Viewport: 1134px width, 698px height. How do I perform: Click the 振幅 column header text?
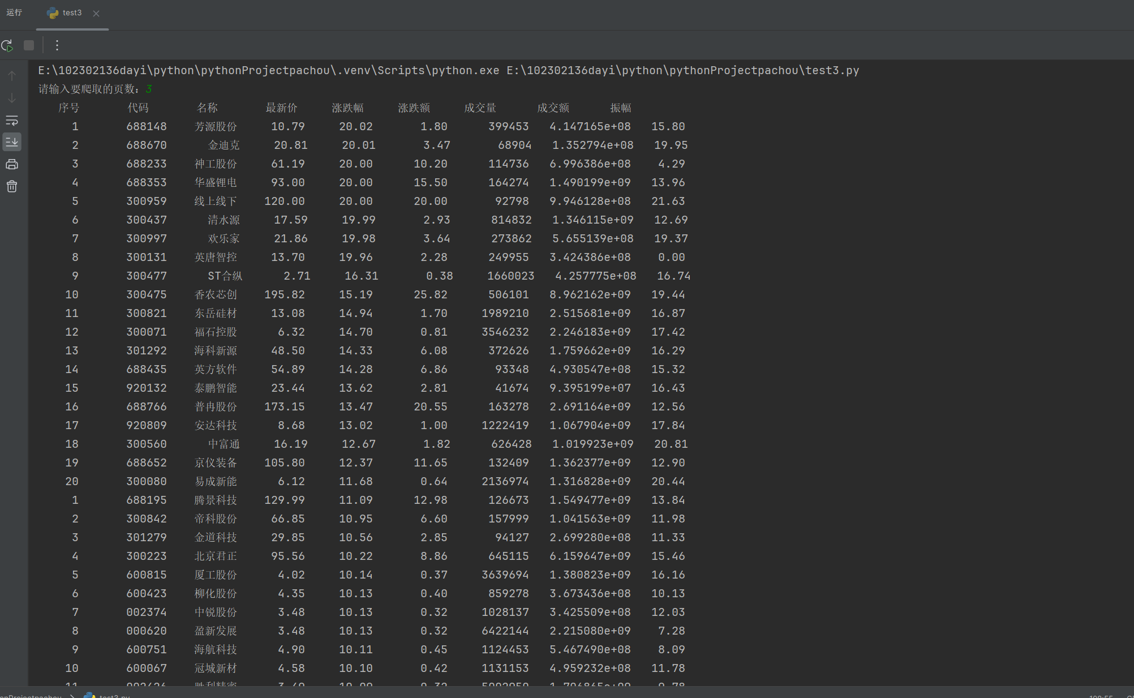[x=620, y=108]
